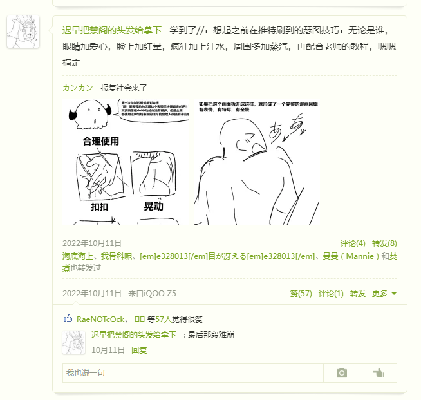Open 评论(1) on the post
This screenshot has width=421, height=400.
(x=331, y=293)
